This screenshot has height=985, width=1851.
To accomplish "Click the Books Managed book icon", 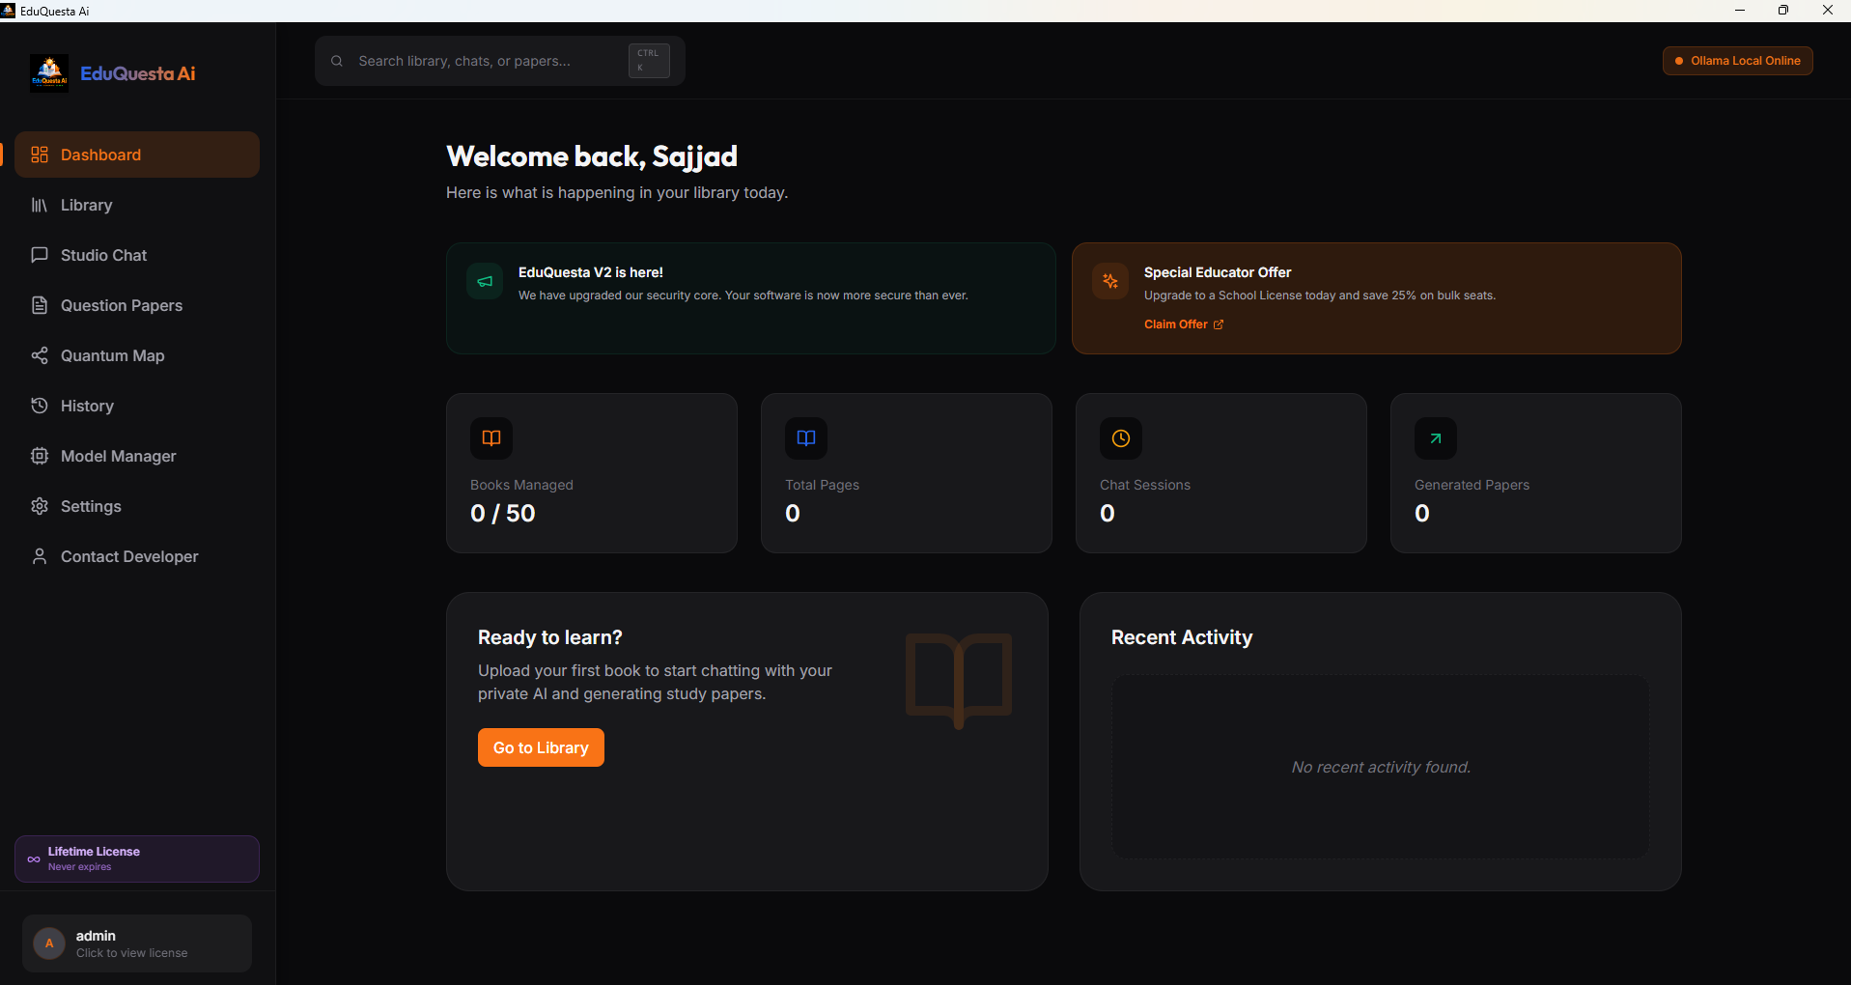I will [491, 437].
